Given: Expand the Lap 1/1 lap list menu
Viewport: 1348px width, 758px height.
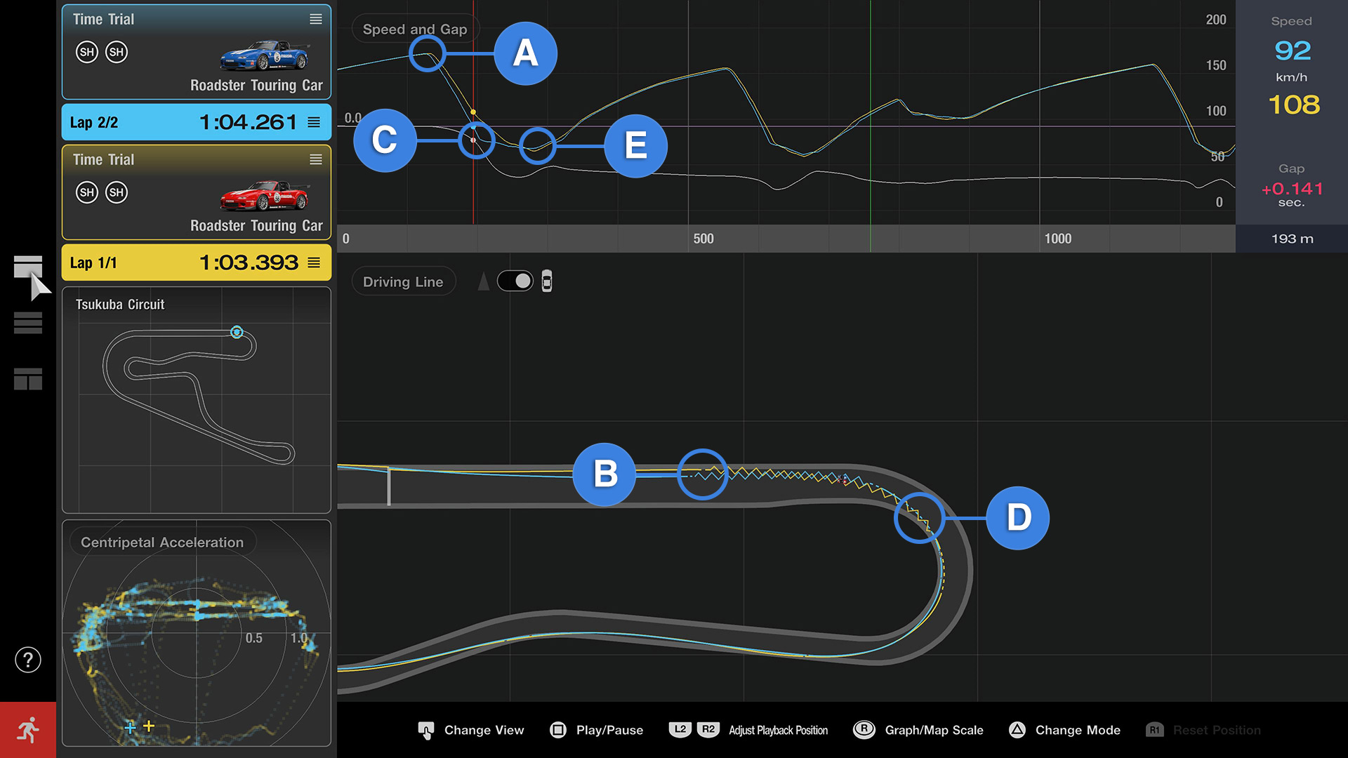Looking at the screenshot, I should (x=314, y=262).
